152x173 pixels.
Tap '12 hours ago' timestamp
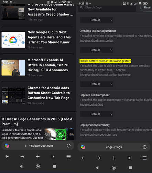(35, 47)
